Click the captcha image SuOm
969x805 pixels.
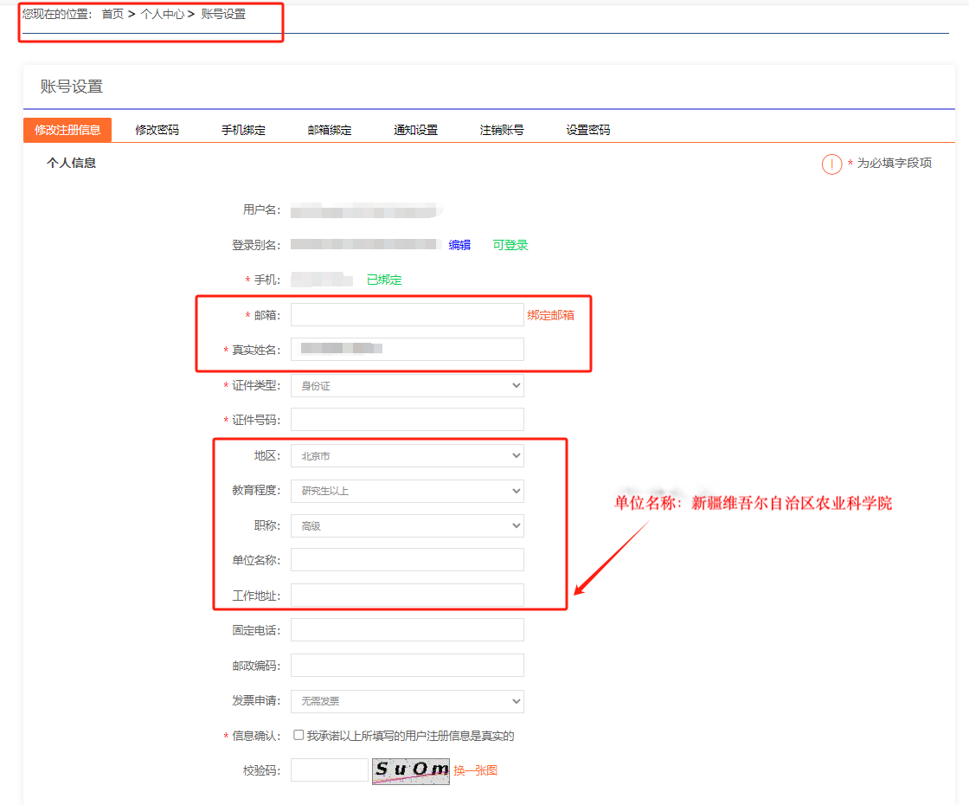point(410,770)
